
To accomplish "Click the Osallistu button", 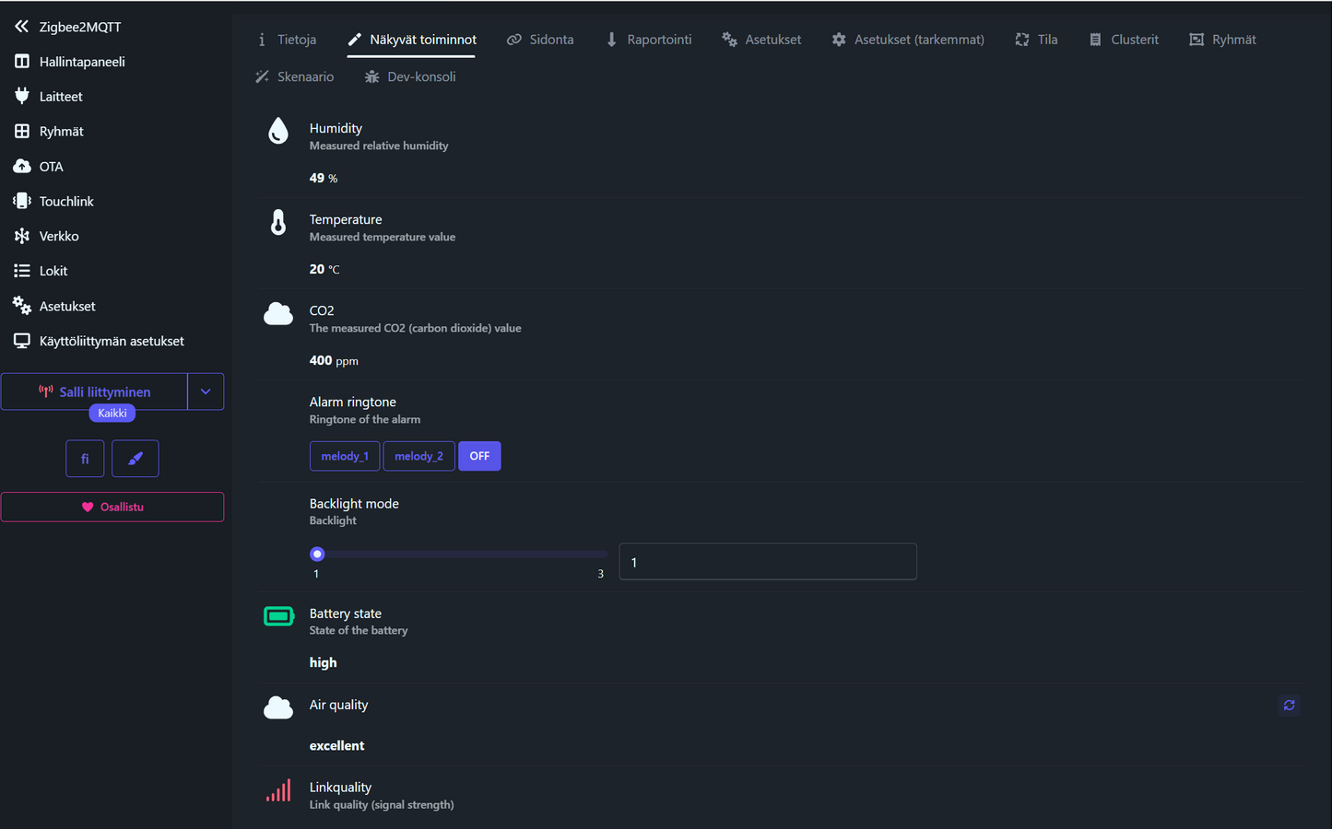I will [112, 507].
